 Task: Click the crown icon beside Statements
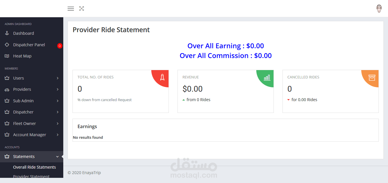7,157
